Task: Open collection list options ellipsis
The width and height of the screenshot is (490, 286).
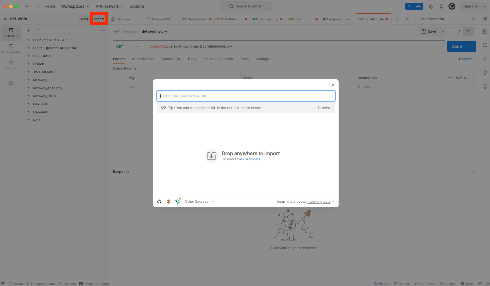Action: (x=103, y=30)
